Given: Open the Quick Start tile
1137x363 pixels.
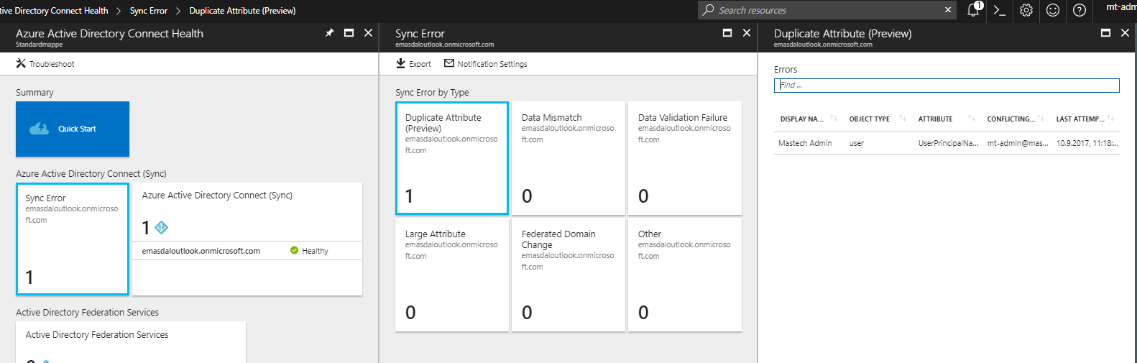Looking at the screenshot, I should coord(73,129).
